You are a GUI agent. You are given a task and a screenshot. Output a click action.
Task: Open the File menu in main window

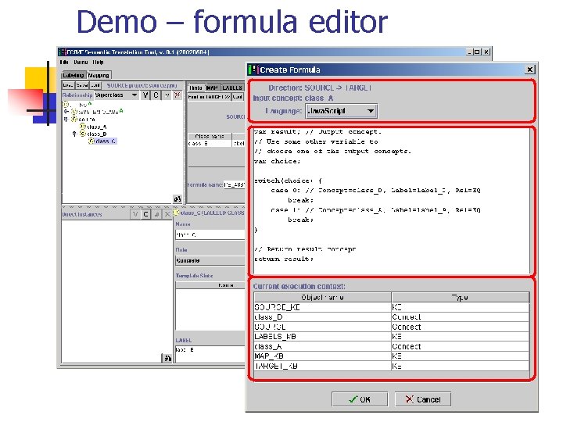click(x=64, y=62)
